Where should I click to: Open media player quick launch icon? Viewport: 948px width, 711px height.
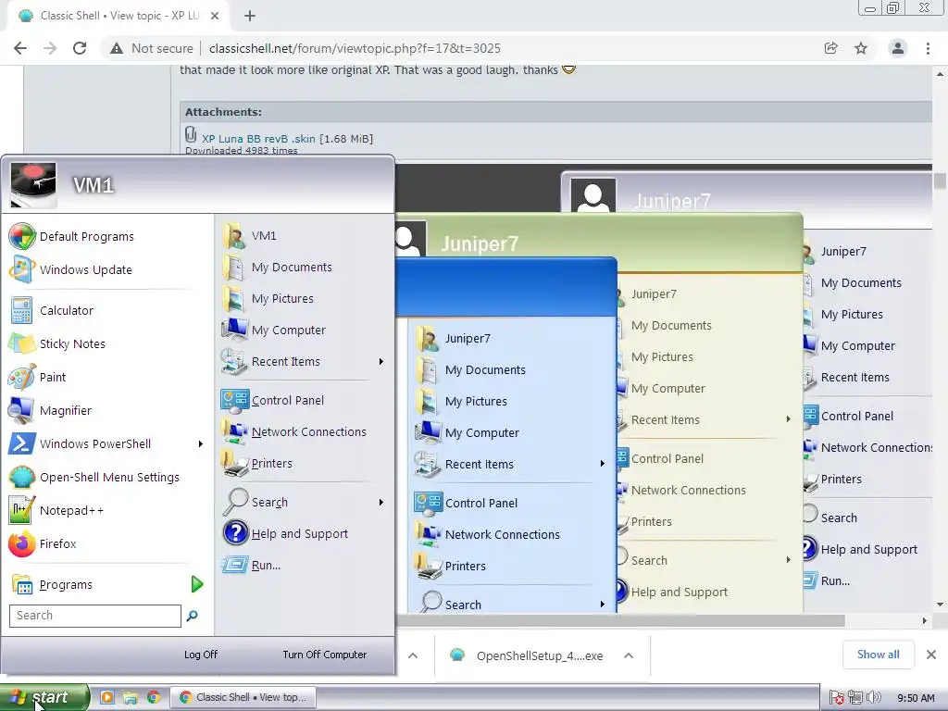pyautogui.click(x=107, y=697)
